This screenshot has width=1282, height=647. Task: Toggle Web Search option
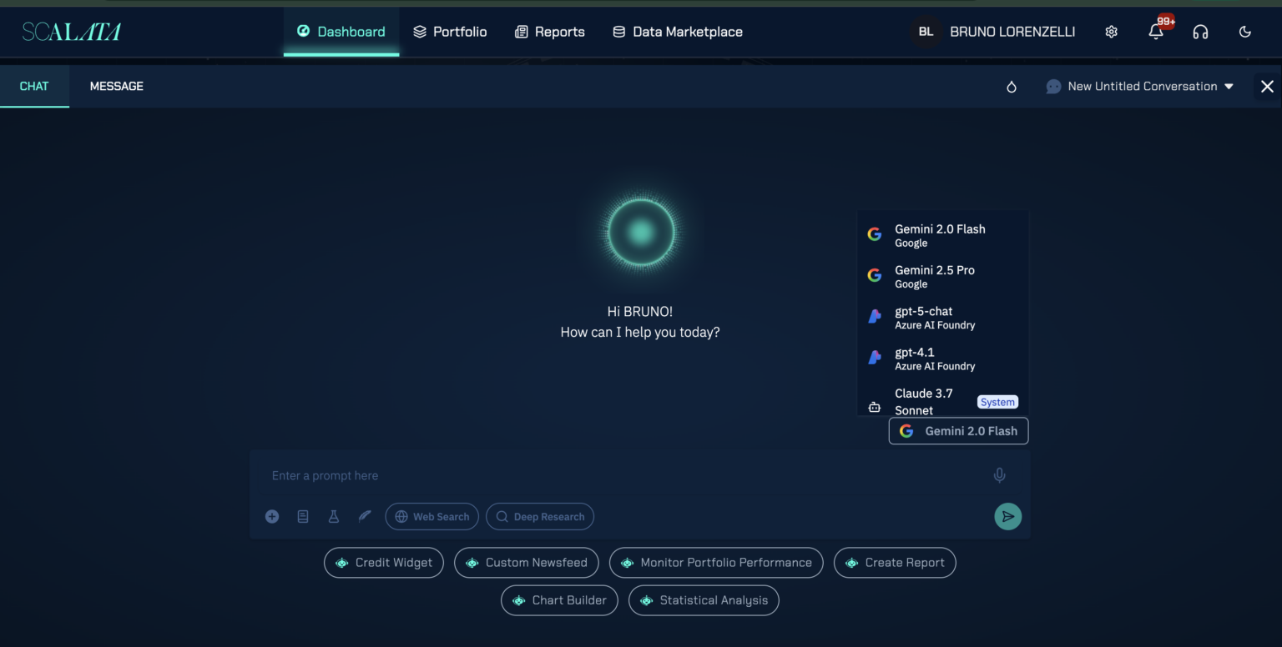pyautogui.click(x=432, y=517)
